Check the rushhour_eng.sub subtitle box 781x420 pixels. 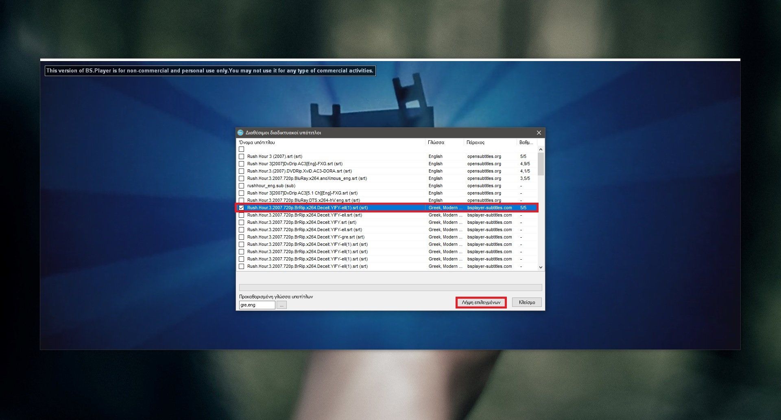coord(242,186)
